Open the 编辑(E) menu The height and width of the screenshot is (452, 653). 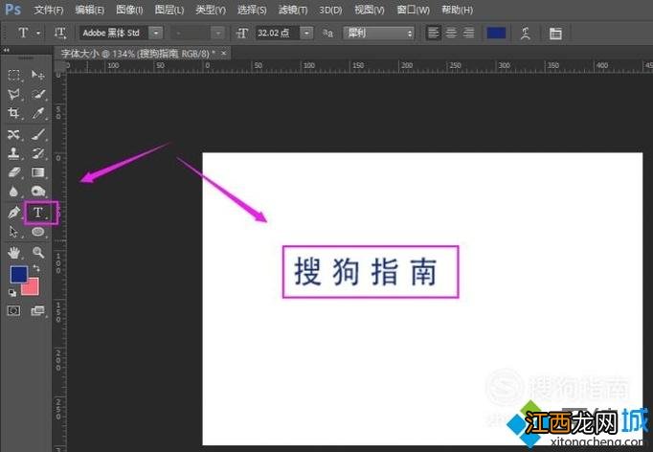[90, 10]
